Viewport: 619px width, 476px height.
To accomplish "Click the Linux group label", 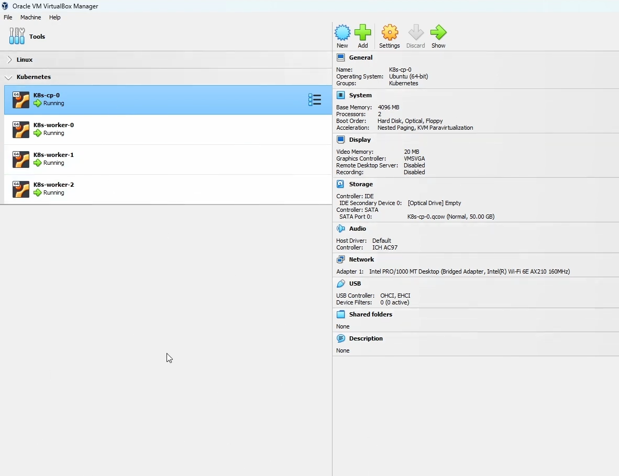I will point(25,60).
